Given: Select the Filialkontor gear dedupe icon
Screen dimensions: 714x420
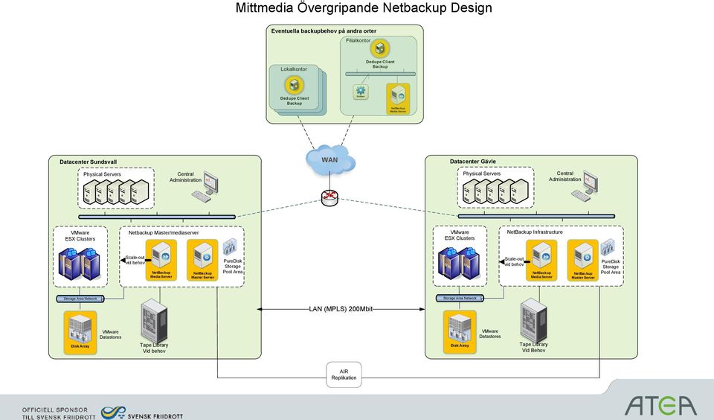Looking at the screenshot, I should (361, 92).
